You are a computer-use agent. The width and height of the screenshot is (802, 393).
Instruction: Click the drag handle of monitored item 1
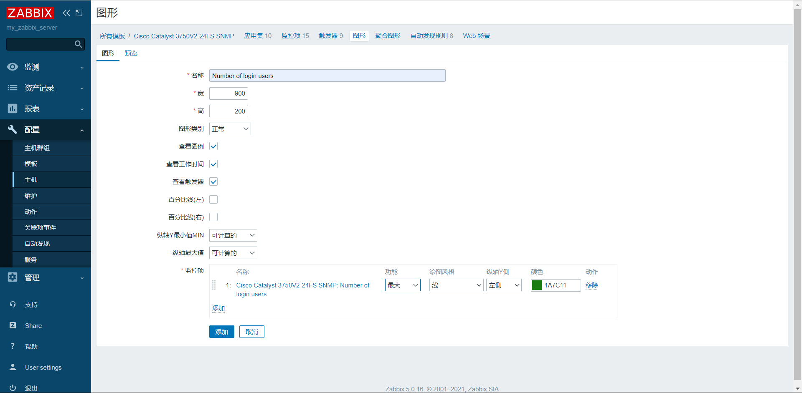point(214,285)
